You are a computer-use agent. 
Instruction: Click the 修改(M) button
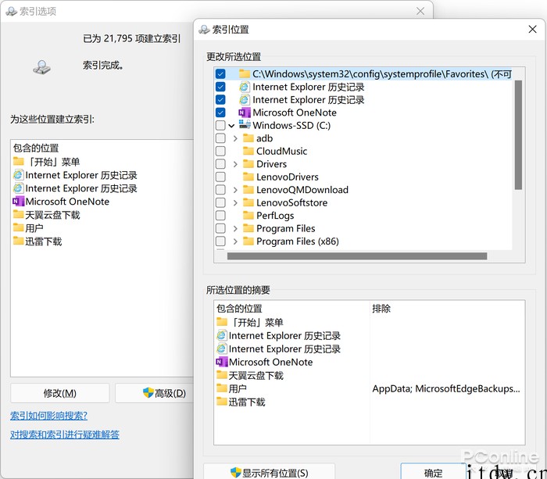click(59, 393)
